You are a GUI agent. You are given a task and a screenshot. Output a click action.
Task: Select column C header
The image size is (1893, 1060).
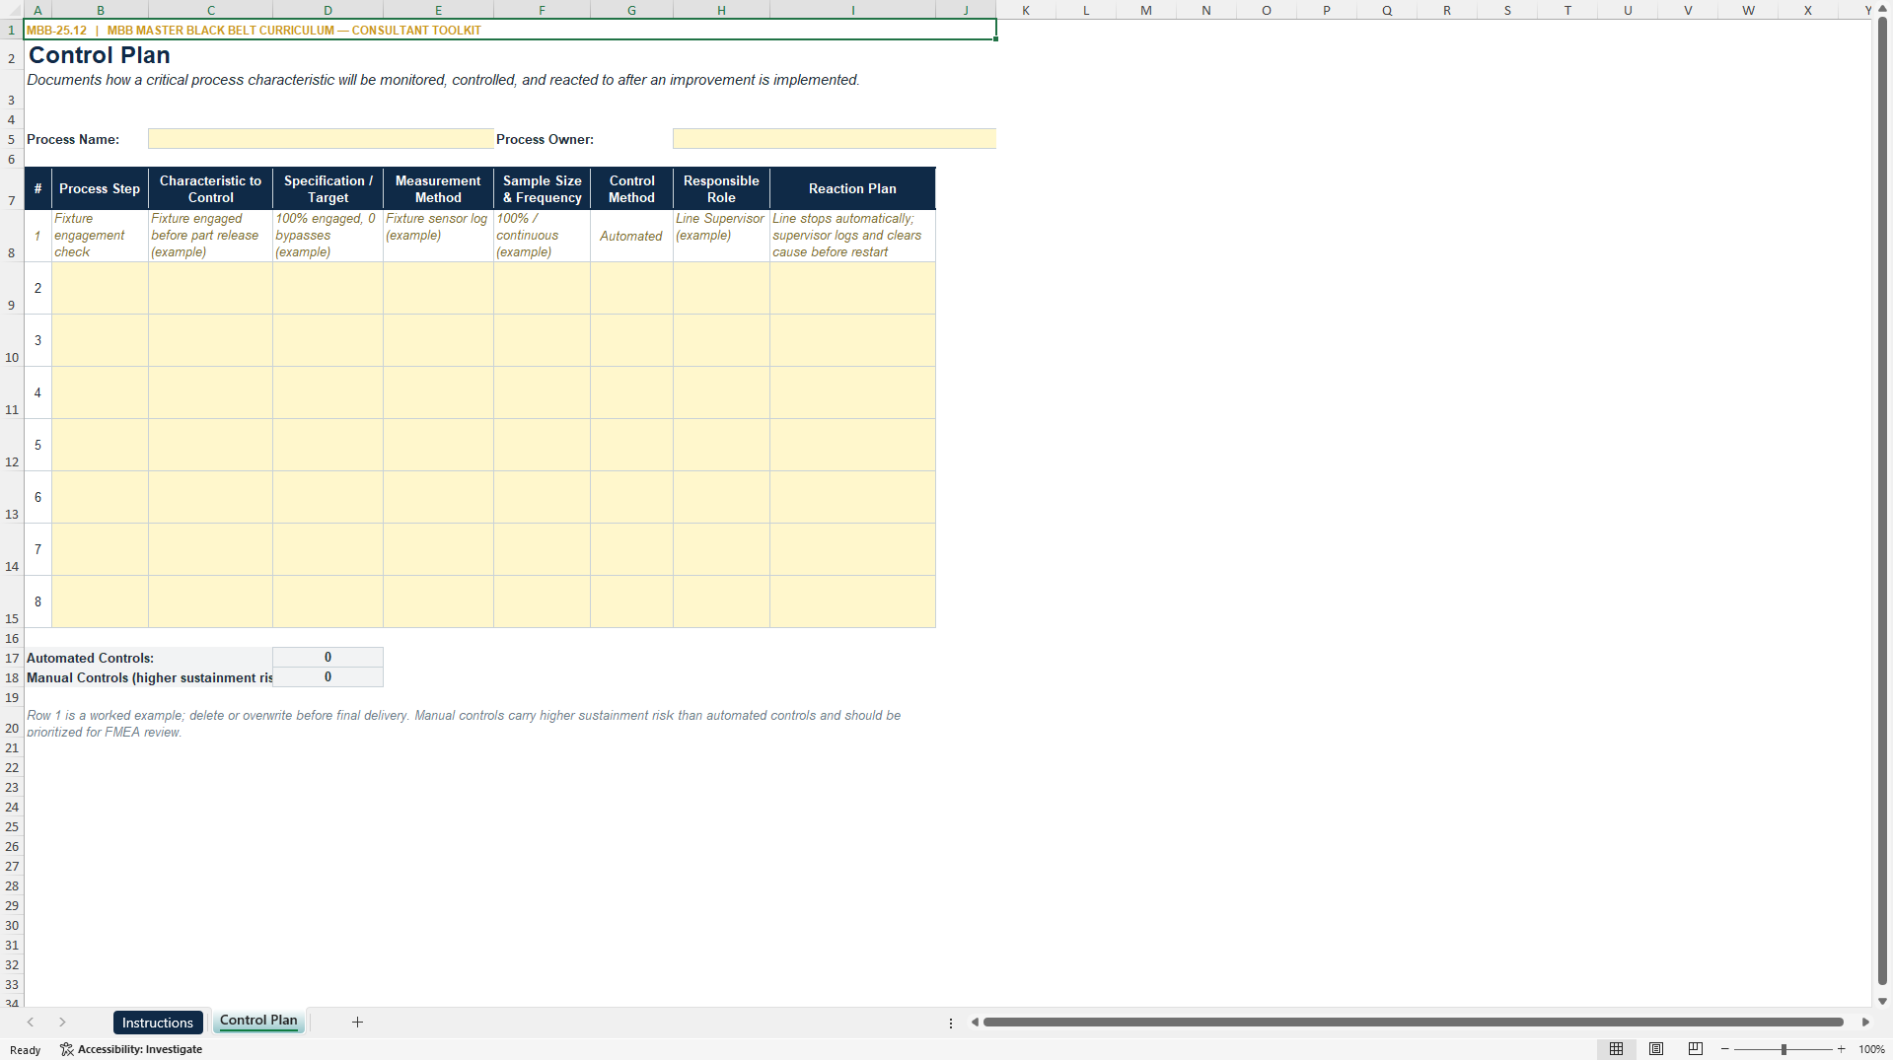(210, 10)
